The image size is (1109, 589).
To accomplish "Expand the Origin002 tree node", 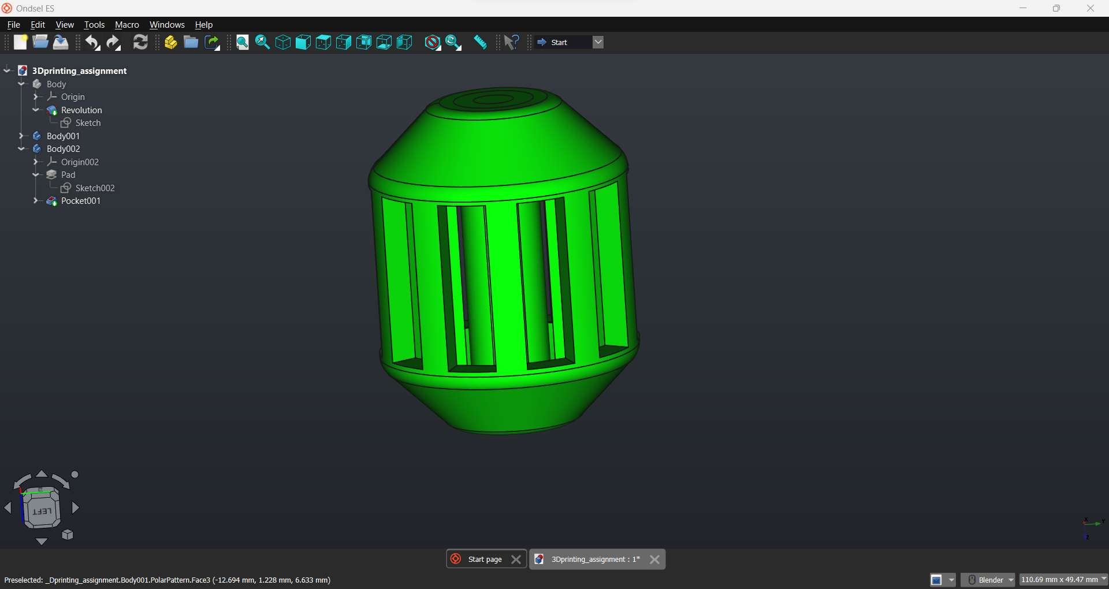I will [36, 162].
